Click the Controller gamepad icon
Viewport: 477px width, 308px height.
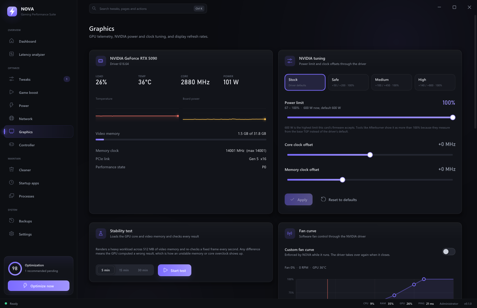click(x=11, y=145)
